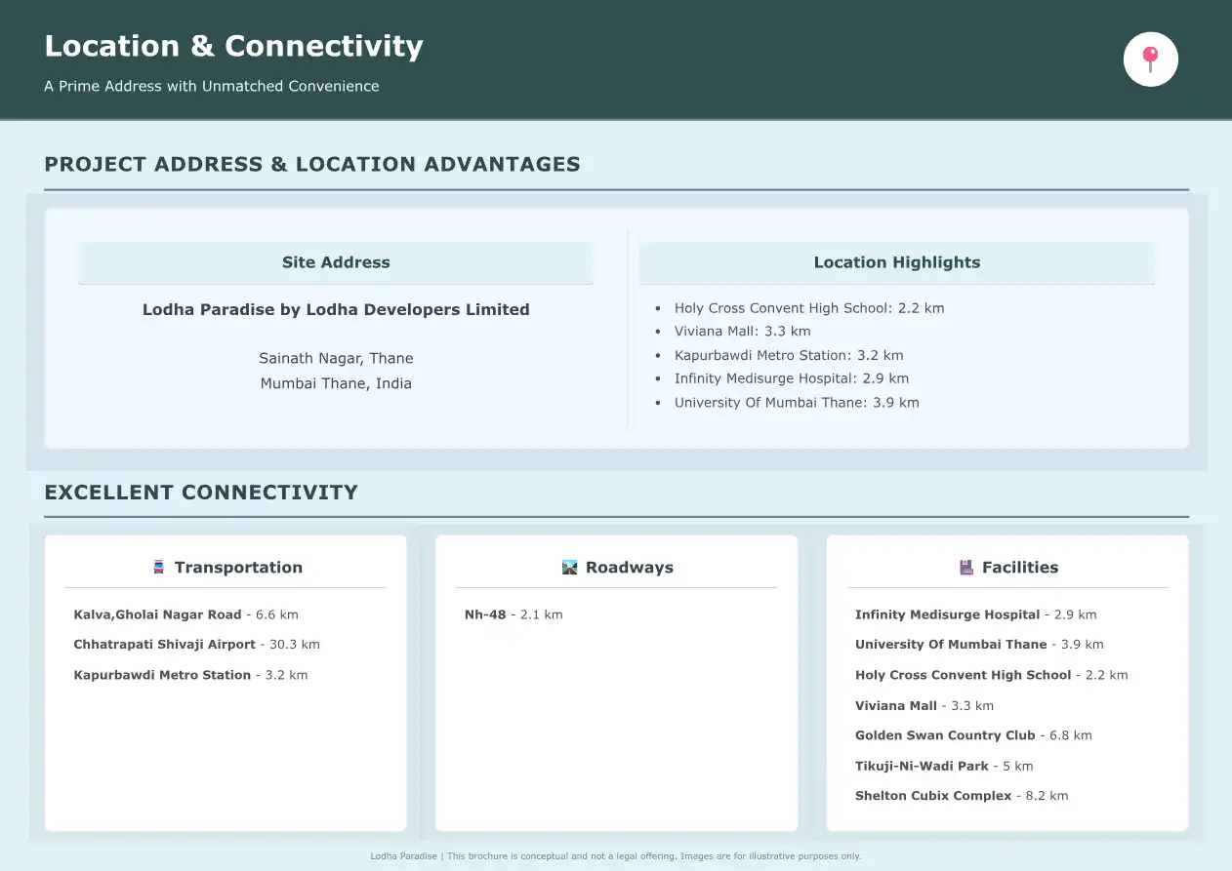Viewport: 1232px width, 871px height.
Task: Click Viviana Mall: 3.3 km highlight
Action: click(x=742, y=332)
